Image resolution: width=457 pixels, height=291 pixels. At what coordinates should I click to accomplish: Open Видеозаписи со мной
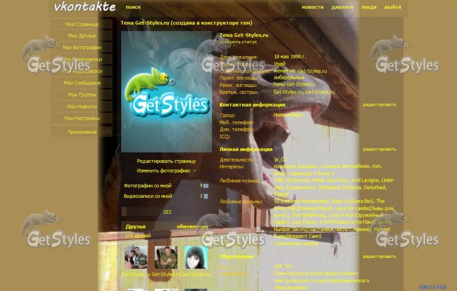pos(148,196)
